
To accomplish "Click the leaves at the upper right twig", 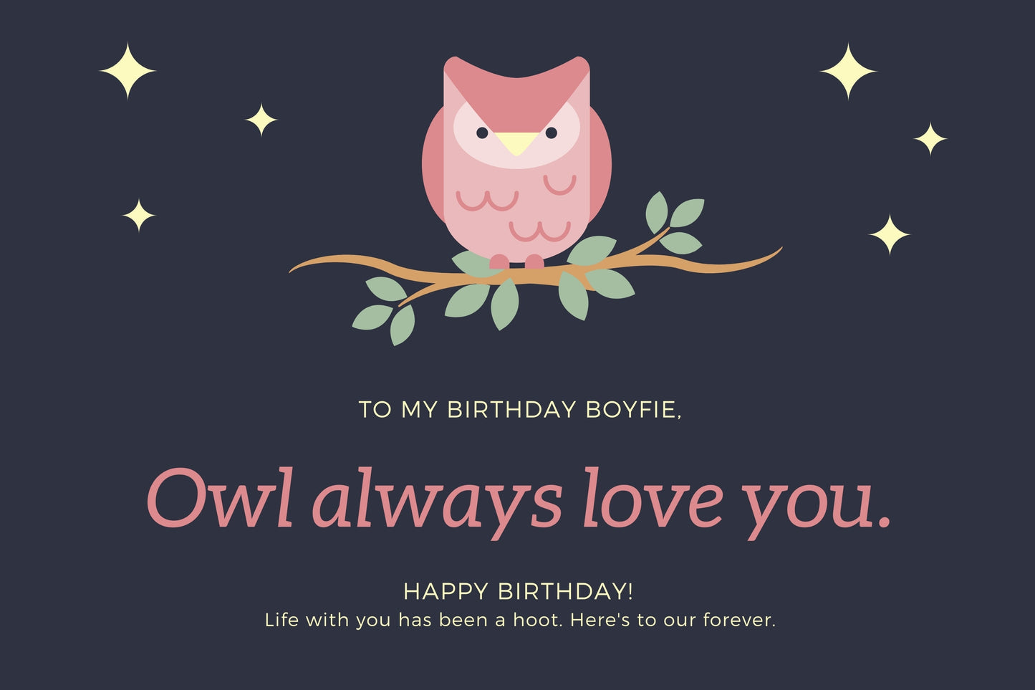I will (675, 221).
